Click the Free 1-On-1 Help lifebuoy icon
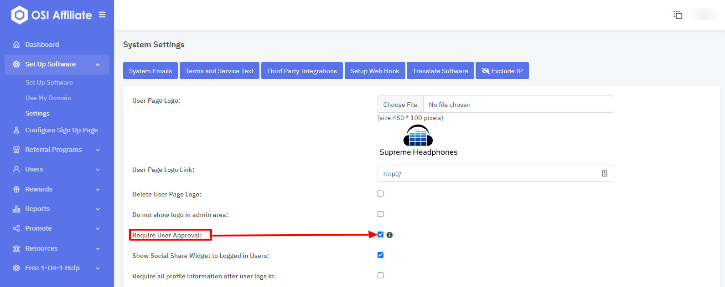This screenshot has width=725, height=287. point(16,268)
